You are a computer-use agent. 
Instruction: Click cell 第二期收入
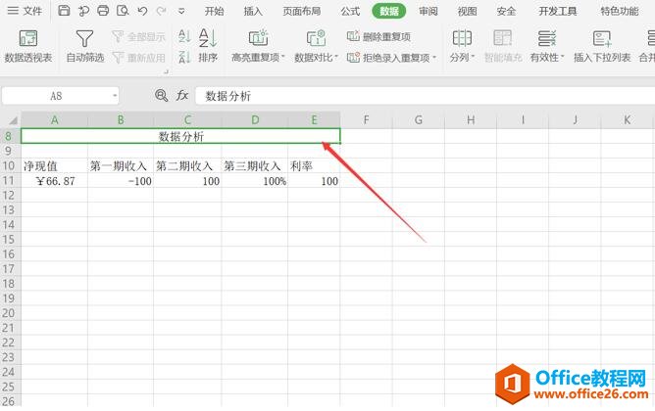[x=187, y=166]
